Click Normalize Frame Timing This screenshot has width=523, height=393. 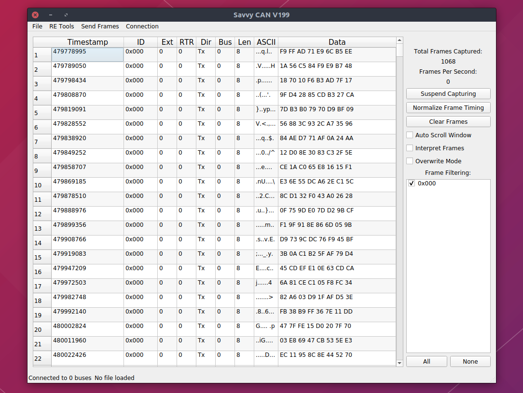pos(448,107)
